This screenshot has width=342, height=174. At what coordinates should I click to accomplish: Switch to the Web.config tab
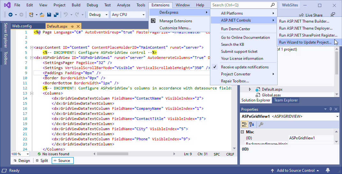(x=22, y=26)
